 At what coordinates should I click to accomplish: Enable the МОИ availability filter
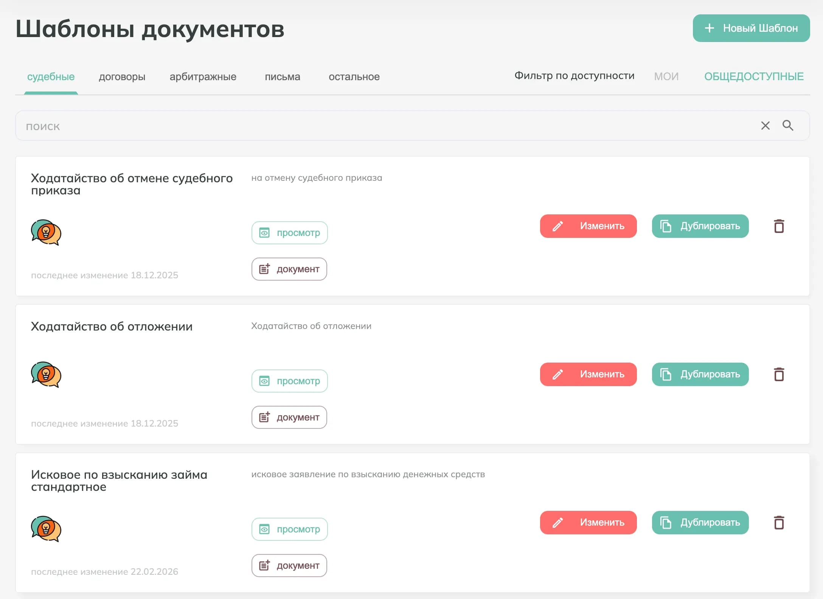(x=666, y=76)
